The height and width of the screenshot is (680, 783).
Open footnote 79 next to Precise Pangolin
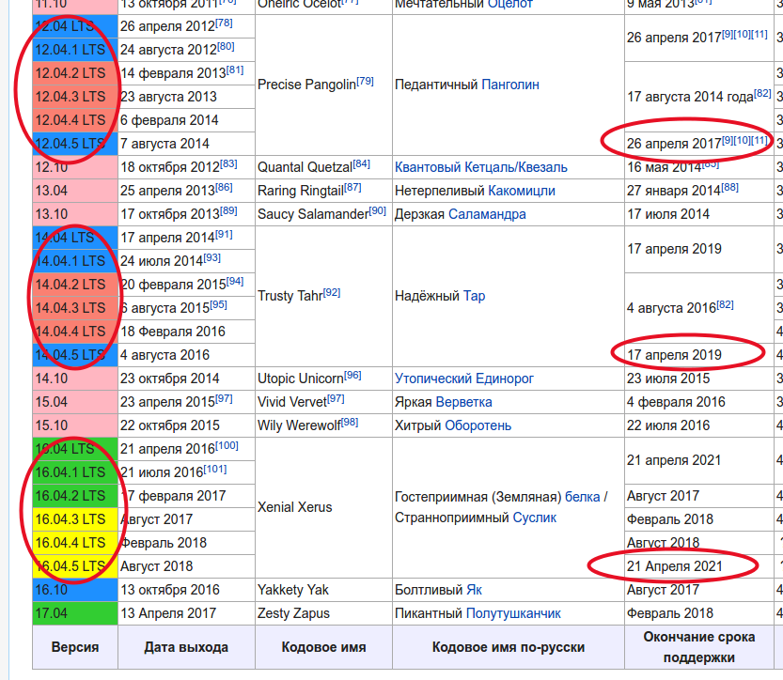pyautogui.click(x=365, y=81)
